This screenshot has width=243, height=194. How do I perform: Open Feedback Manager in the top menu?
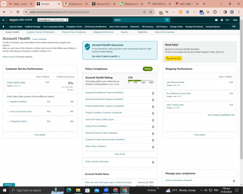33,27
